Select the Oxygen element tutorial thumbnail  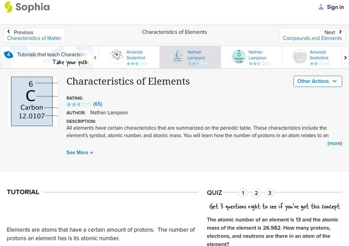click(239, 56)
